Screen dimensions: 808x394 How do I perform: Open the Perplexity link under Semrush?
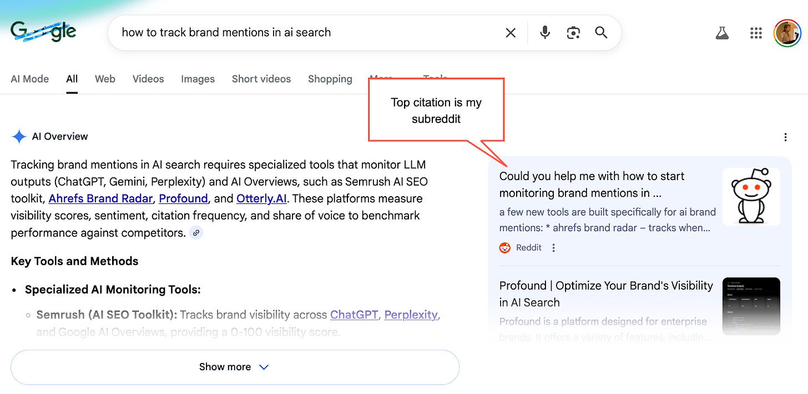click(x=411, y=315)
